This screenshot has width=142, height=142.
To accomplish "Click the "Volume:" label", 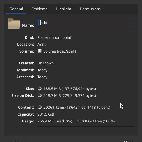I will [27, 51].
